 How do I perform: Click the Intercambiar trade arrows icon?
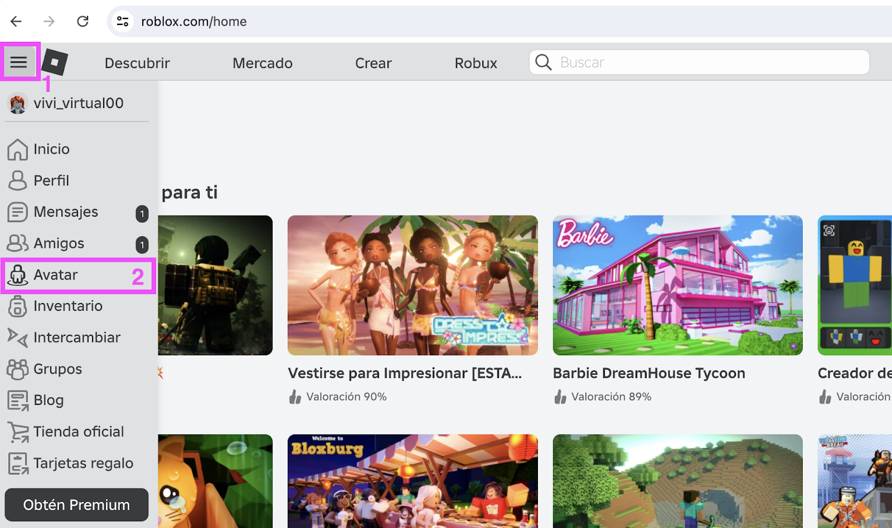pyautogui.click(x=17, y=338)
